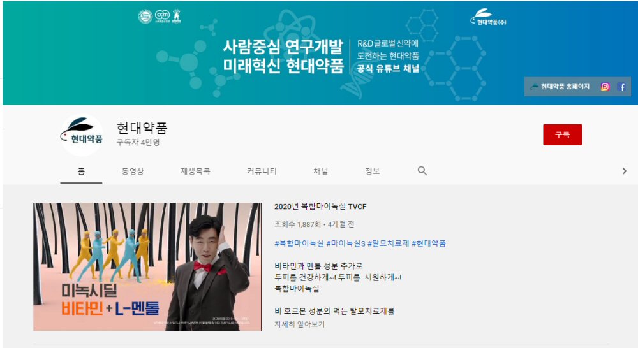
Task: Click the #복합마이녹실 hashtag
Action: (x=299, y=243)
